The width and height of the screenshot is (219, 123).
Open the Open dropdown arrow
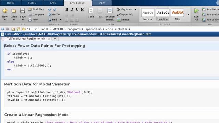(14, 20)
